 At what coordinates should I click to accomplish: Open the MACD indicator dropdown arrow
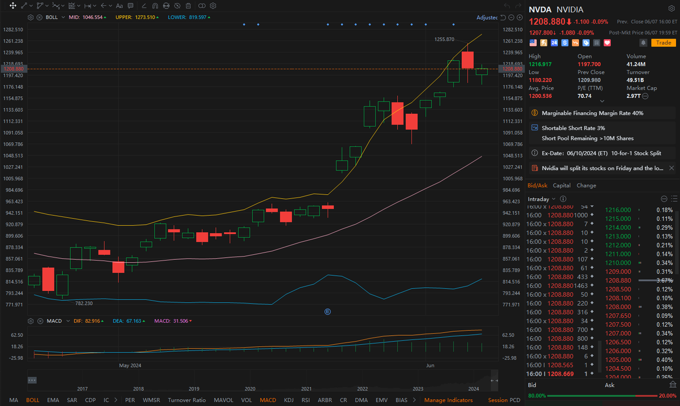click(67, 320)
